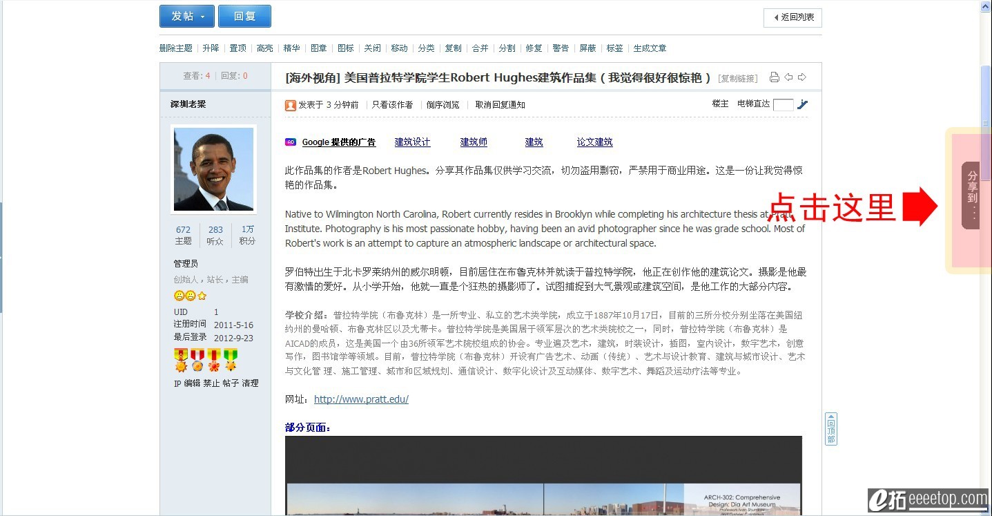Image resolution: width=992 pixels, height=516 pixels.
Task: Select 置顶 moderation option
Action: point(238,48)
